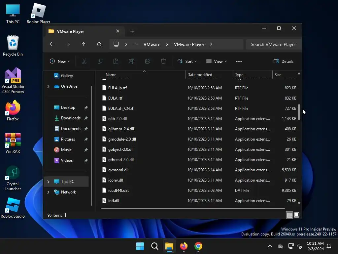338x254 pixels.
Task: Go forward with the right arrow
Action: coord(67,44)
